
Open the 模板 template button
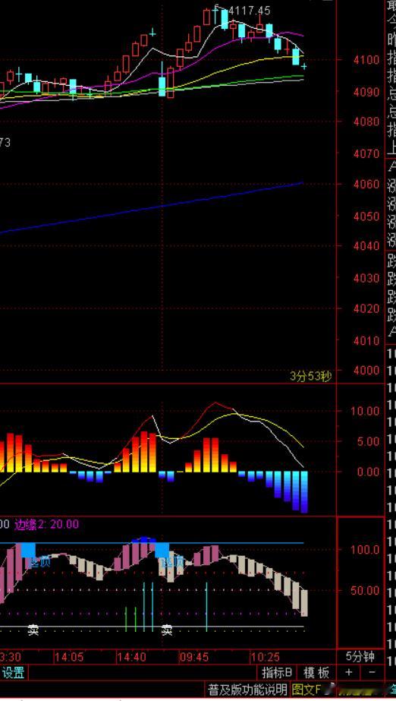[316, 673]
